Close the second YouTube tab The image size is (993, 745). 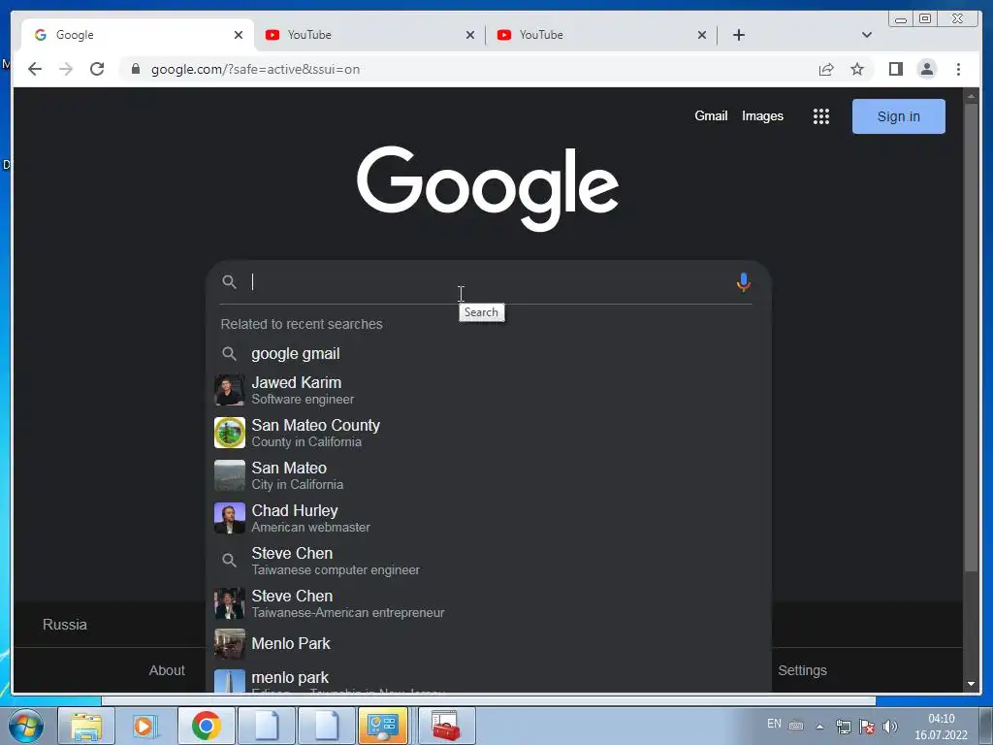click(x=702, y=35)
